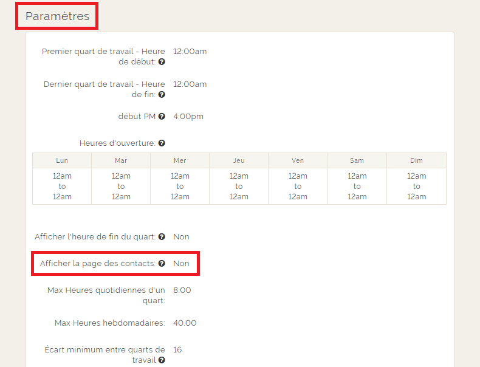Show help for Heures d'ouverture
Viewport: 480px width, 367px height.
coord(162,143)
